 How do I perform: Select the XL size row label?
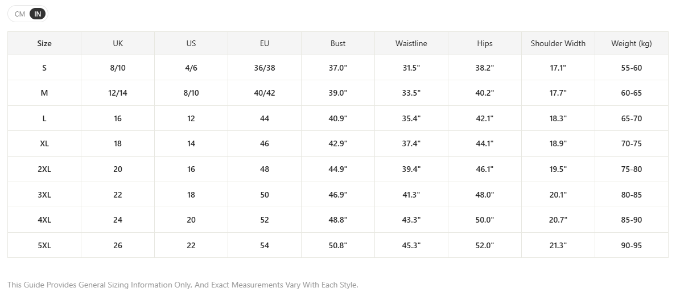[44, 143]
